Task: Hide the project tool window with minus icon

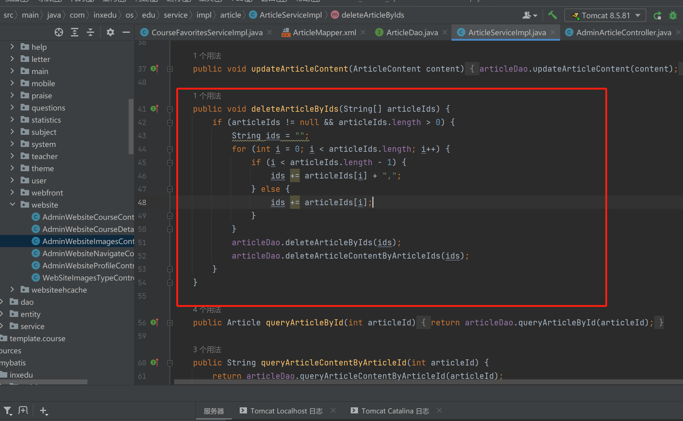Action: click(126, 32)
